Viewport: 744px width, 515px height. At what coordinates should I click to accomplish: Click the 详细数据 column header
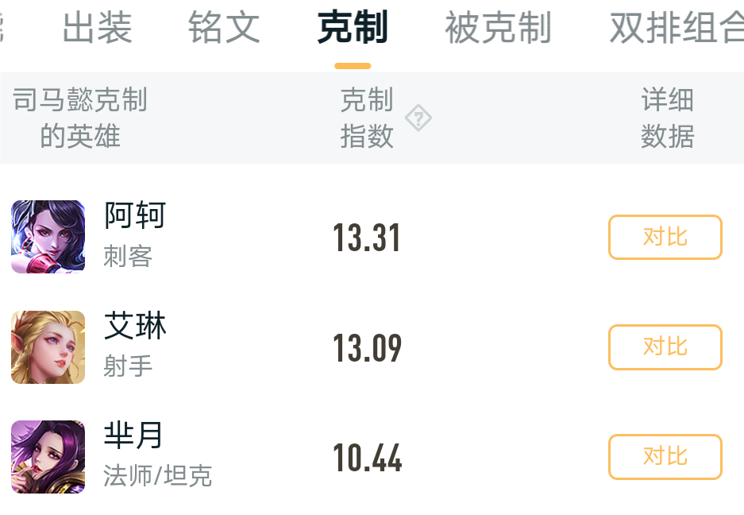point(667,118)
